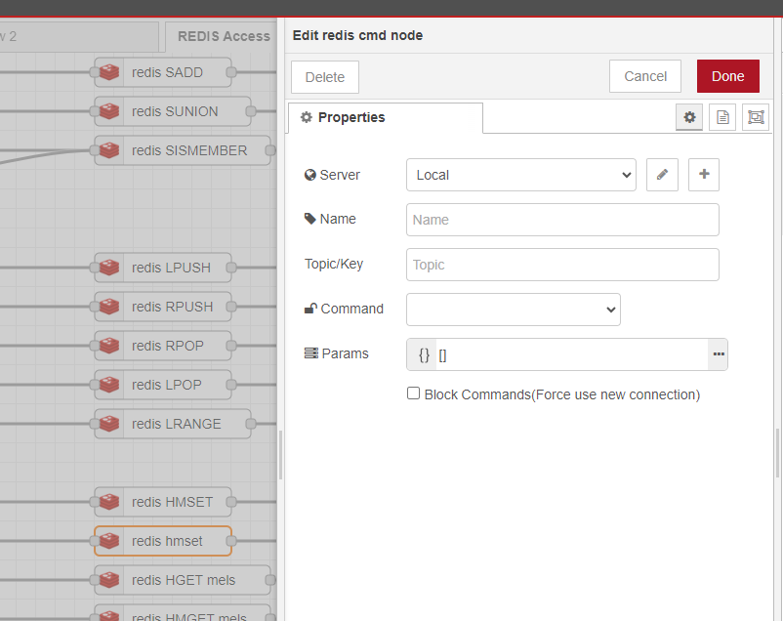Click the redis SUNION node icon
The height and width of the screenshot is (621, 783).
[109, 111]
